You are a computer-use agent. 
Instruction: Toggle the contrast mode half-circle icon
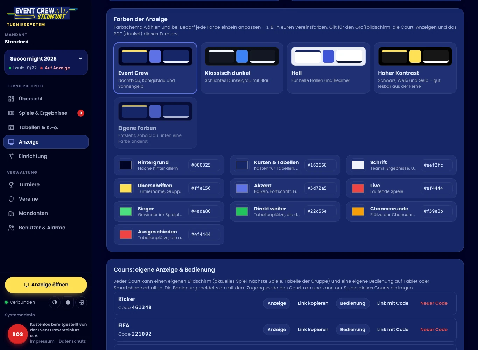(55, 302)
